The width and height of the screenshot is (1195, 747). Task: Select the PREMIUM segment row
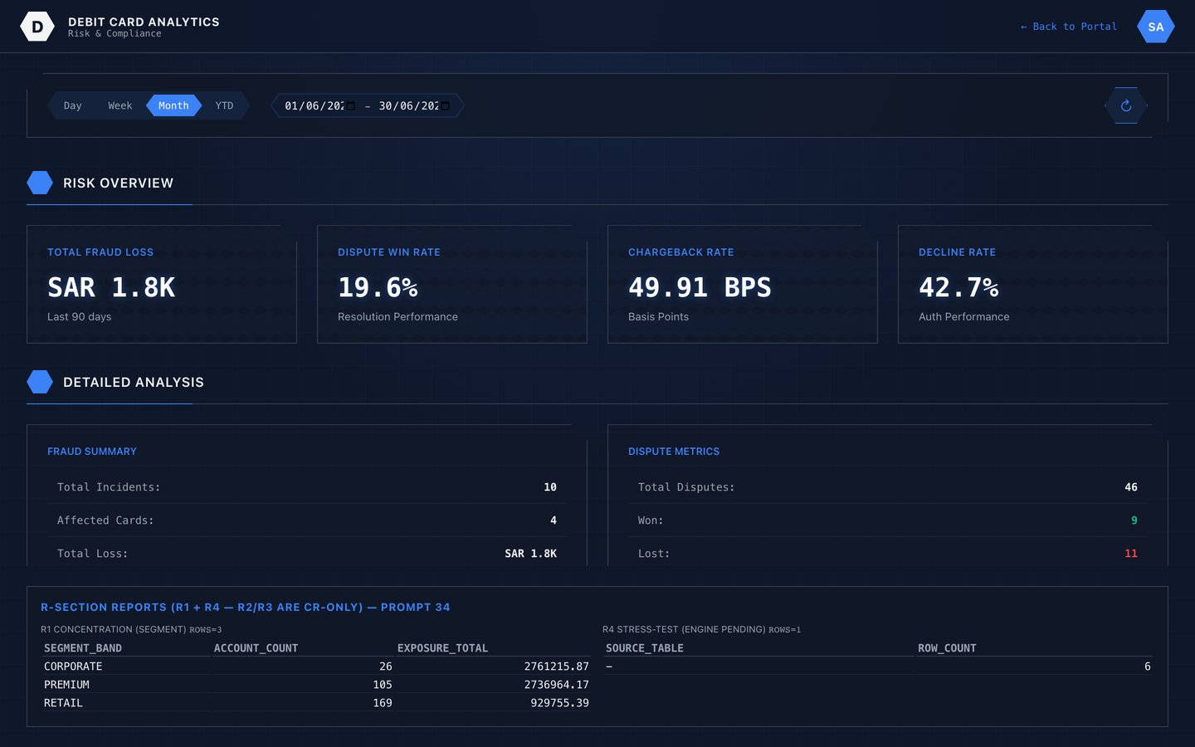[316, 685]
